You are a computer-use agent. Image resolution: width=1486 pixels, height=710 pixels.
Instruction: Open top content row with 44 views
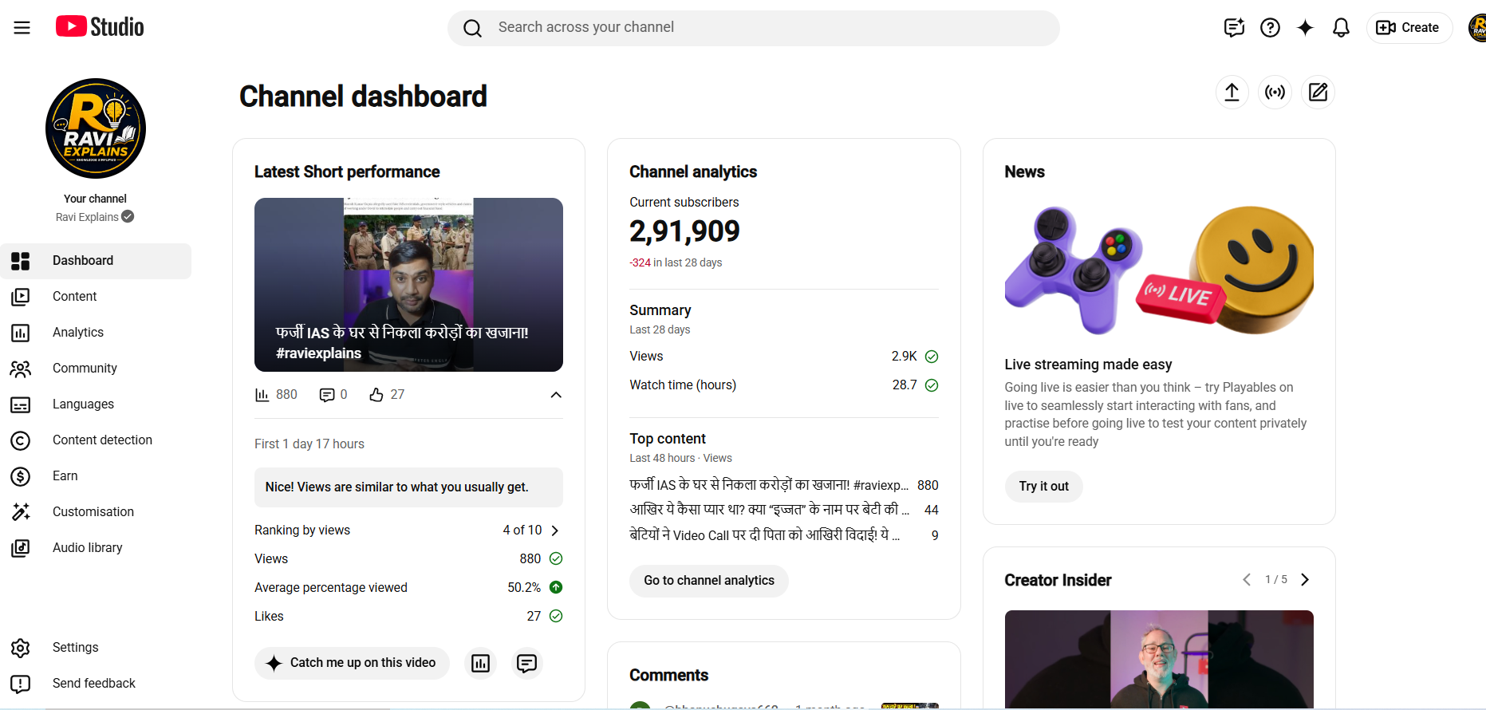(784, 510)
